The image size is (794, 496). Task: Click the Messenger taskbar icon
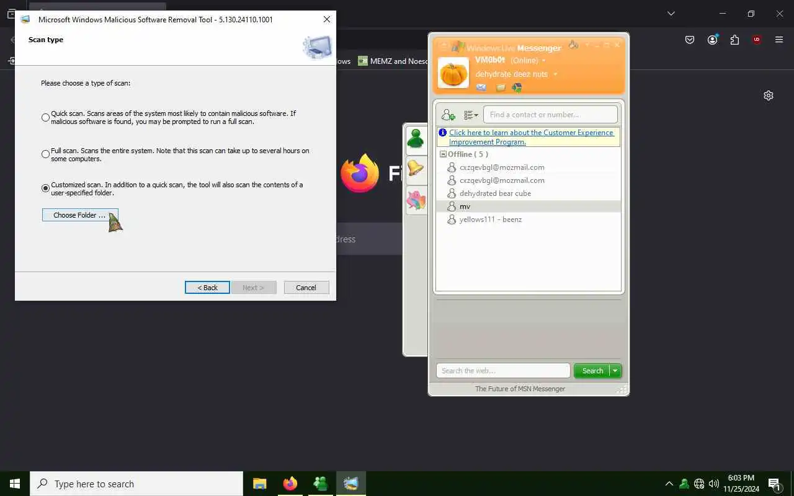click(321, 484)
